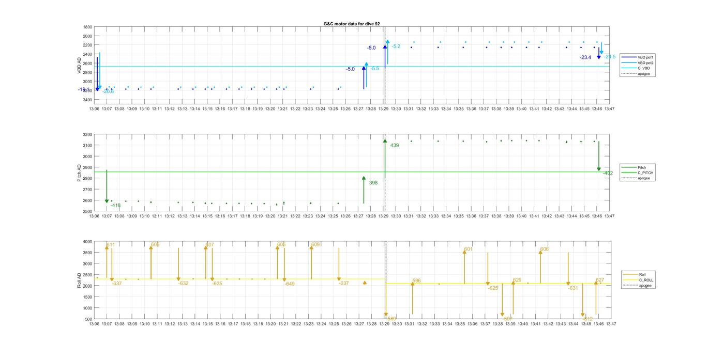Image resolution: width=724 pixels, height=358 pixels.
Task: Click the "Roll AD" y-axis label
Action: click(x=80, y=279)
